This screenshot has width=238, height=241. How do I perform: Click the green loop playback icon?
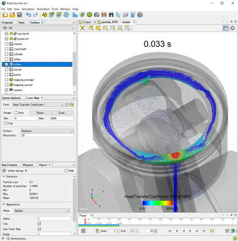click(212, 231)
